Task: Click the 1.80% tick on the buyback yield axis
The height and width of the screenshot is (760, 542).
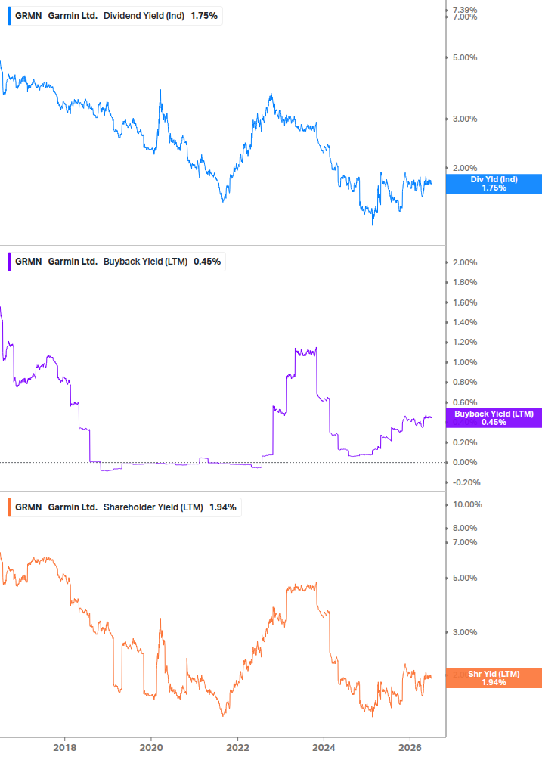Action: (465, 282)
